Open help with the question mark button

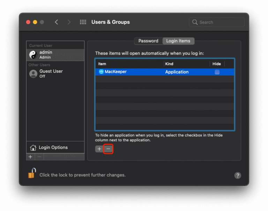coord(238,175)
